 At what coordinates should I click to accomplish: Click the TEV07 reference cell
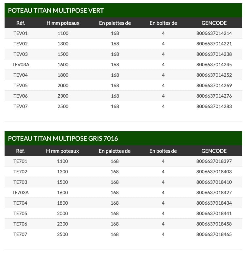[21, 106]
